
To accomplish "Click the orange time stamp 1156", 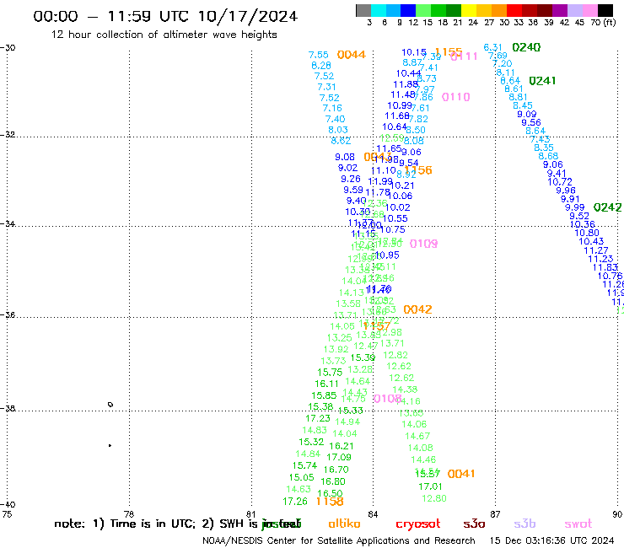I will 418,170.
